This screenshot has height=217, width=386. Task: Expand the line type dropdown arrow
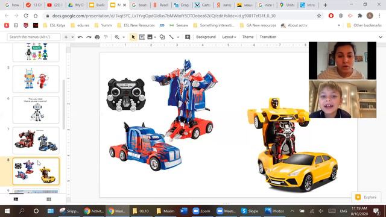pos(178,37)
